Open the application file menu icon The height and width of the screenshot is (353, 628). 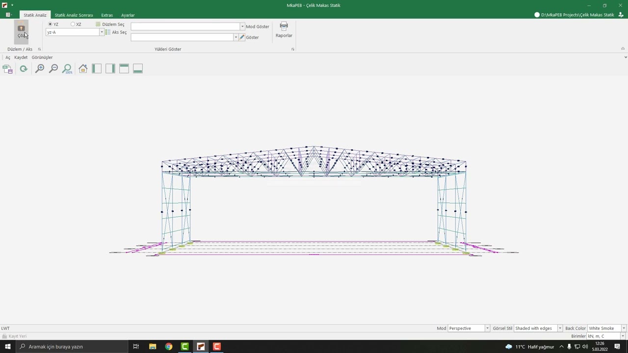[x=8, y=15]
